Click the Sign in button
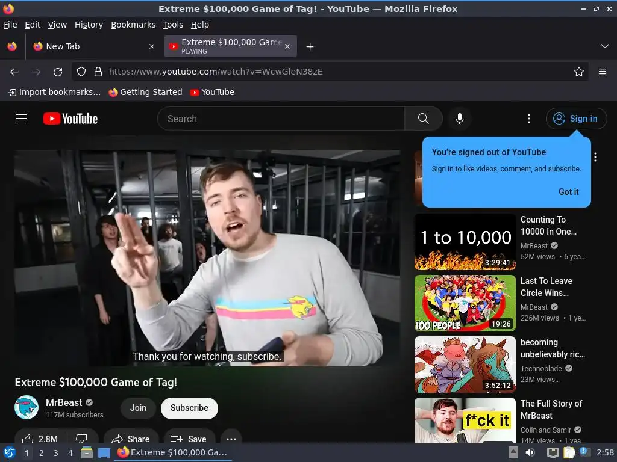This screenshot has width=617, height=462. point(576,119)
